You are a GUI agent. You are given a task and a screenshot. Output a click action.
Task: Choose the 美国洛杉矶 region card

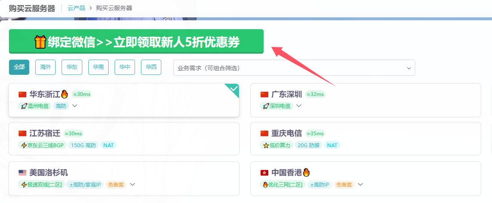pyautogui.click(x=124, y=178)
